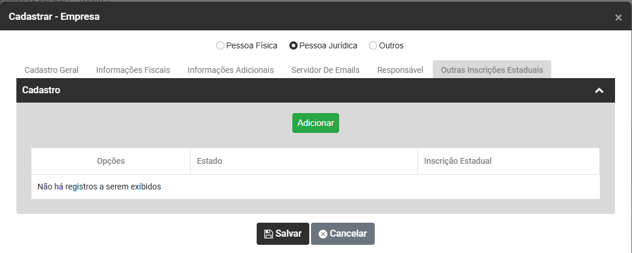Switch to the Responsável tab
632x253 pixels.
tap(400, 70)
